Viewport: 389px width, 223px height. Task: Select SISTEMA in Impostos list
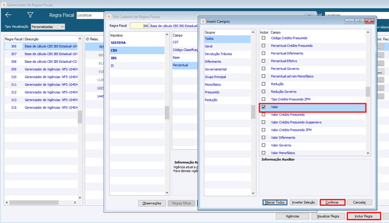click(x=137, y=43)
